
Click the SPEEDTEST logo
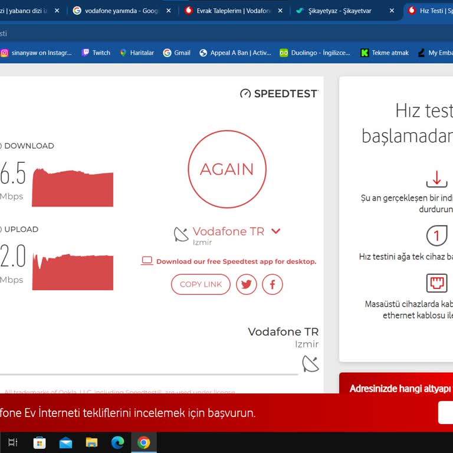point(279,94)
